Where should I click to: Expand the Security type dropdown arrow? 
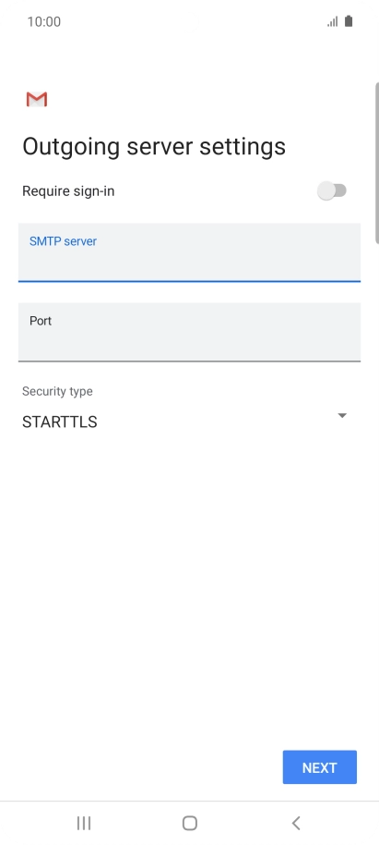[x=342, y=415]
